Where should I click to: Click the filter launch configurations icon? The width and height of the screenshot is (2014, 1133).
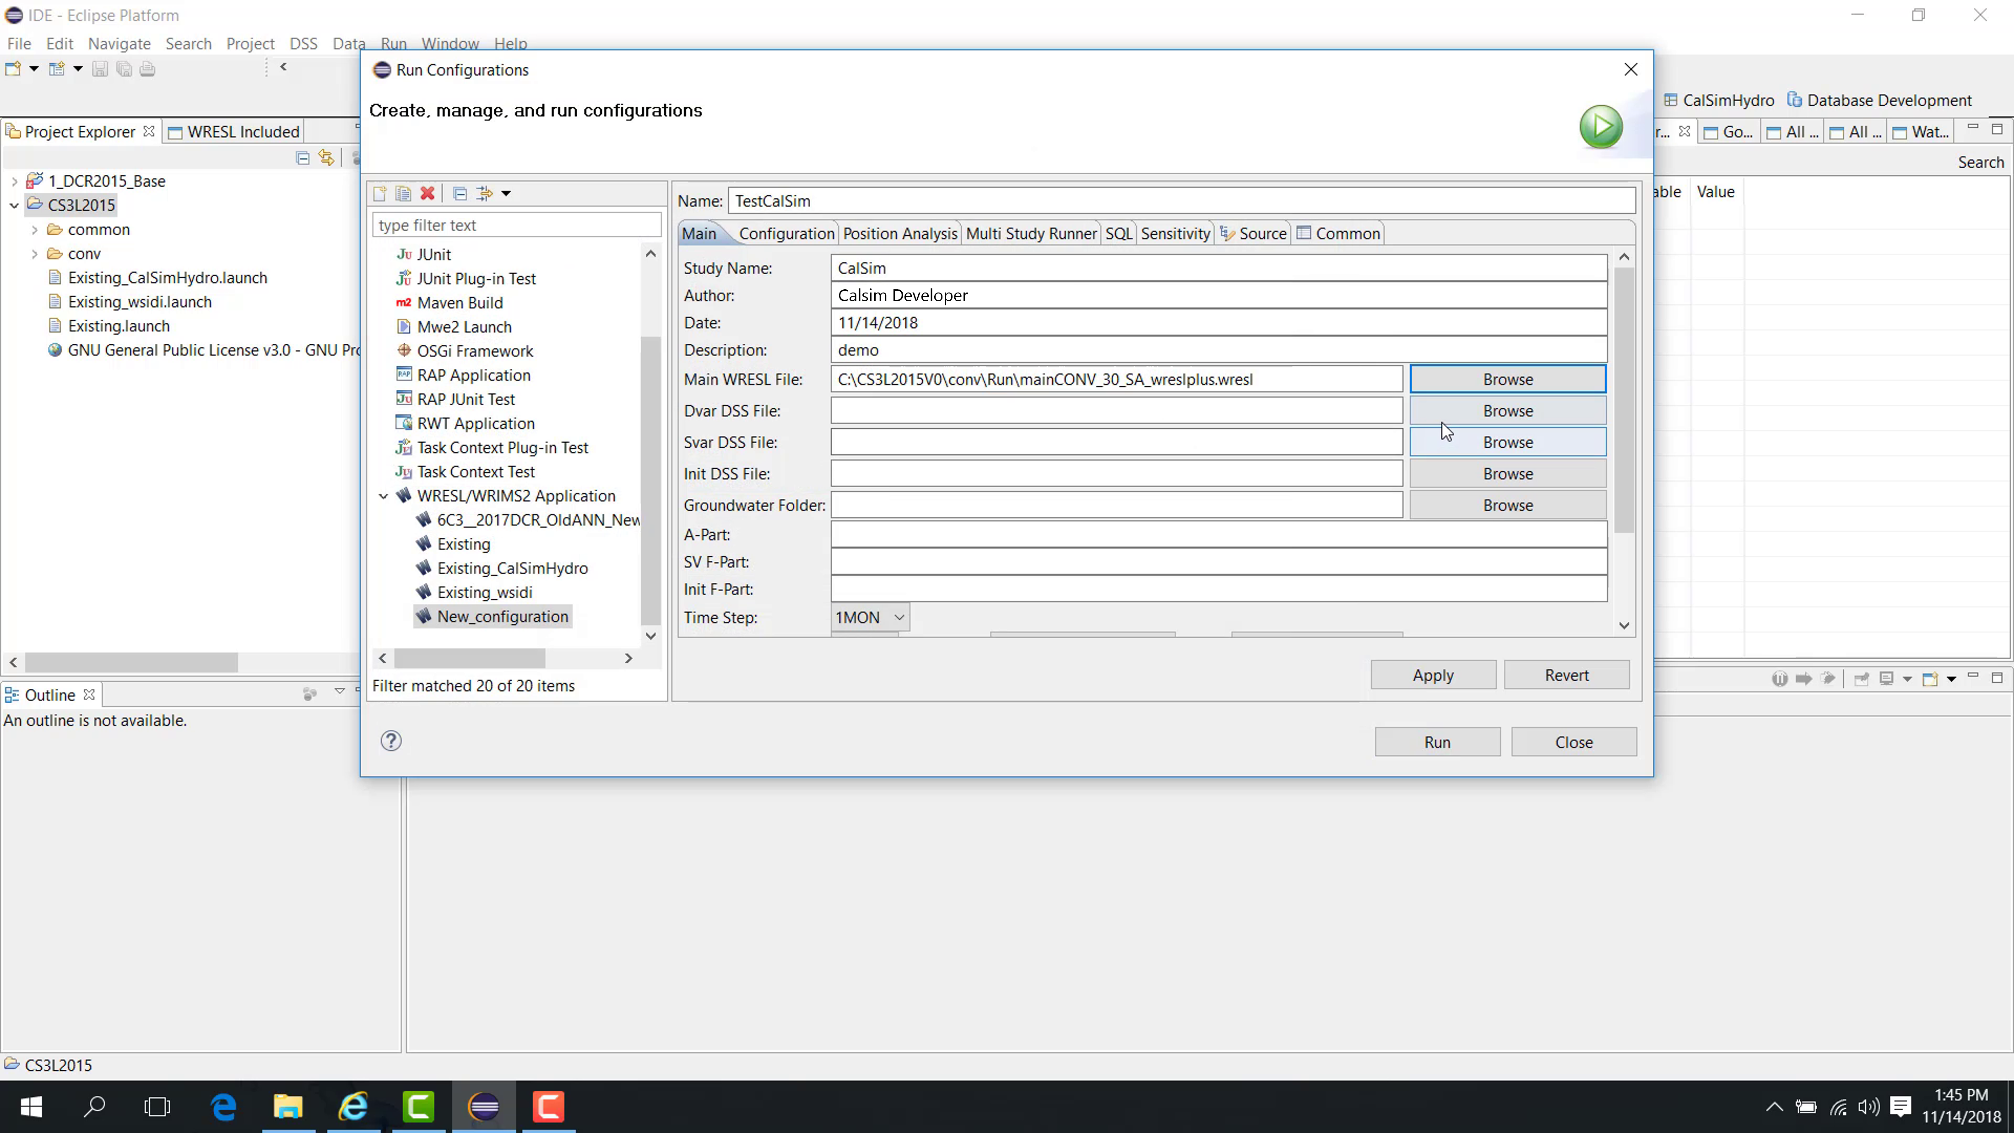point(485,193)
